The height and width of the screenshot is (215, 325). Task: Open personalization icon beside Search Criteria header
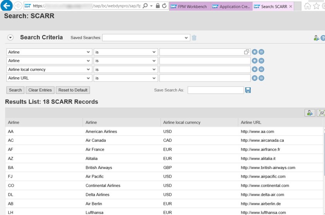316,38
